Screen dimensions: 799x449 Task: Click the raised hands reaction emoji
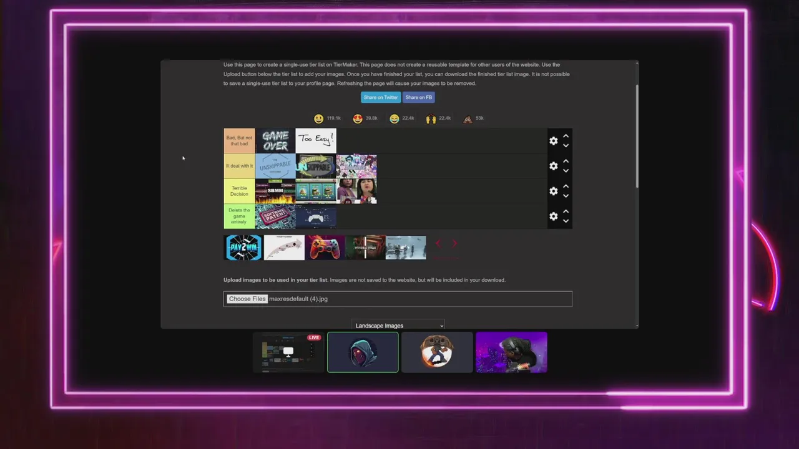click(431, 118)
